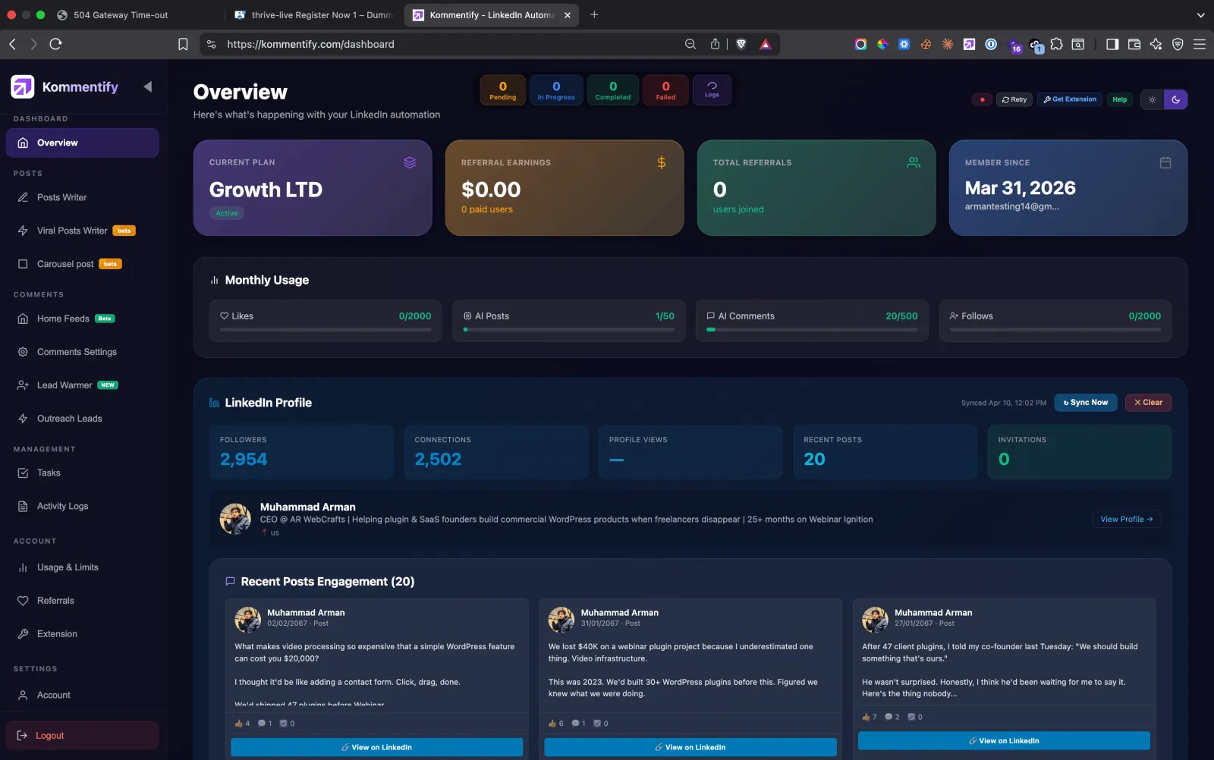View the 02/02/2067 post on LinkedIn
Viewport: 1214px width, 760px height.
377,747
